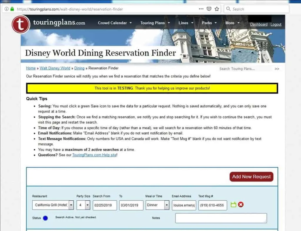
Task: Expand Meal or Time dropdown
Action: pos(157,205)
